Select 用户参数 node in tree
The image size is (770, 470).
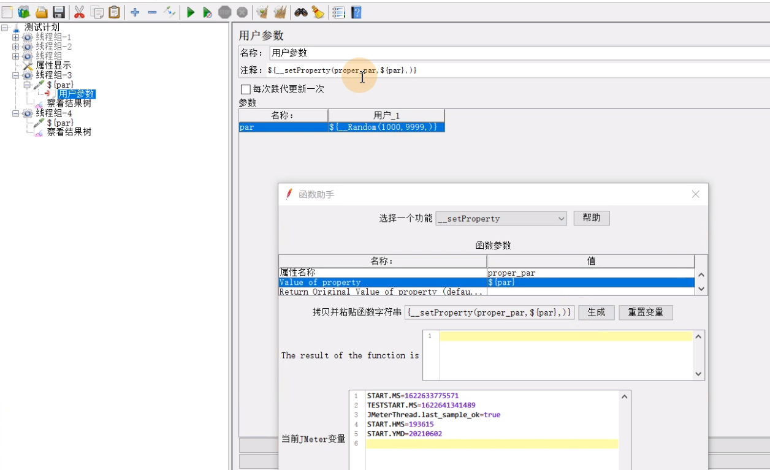77,94
